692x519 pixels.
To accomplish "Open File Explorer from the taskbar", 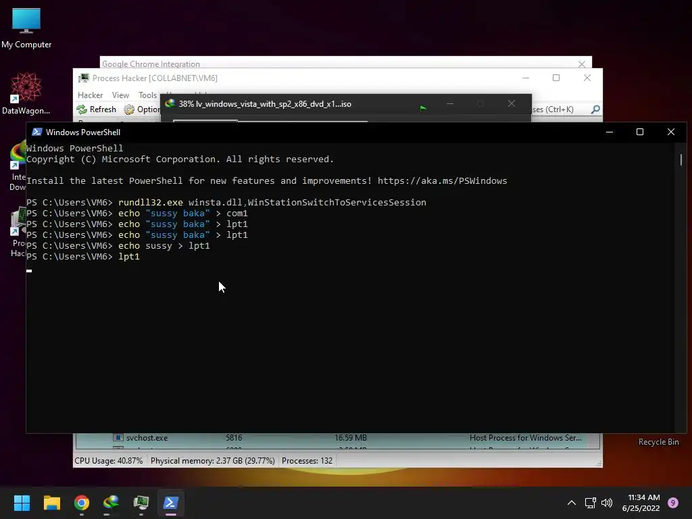I will [51, 503].
